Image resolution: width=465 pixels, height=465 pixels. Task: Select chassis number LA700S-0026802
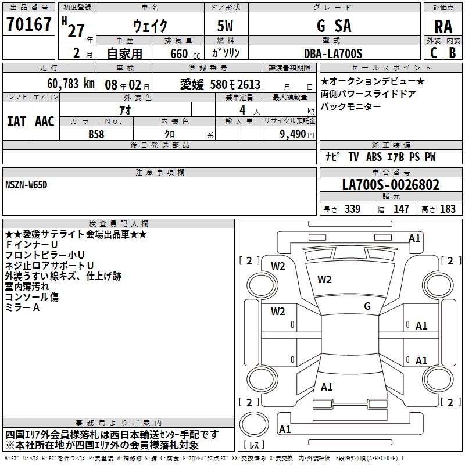391,185
